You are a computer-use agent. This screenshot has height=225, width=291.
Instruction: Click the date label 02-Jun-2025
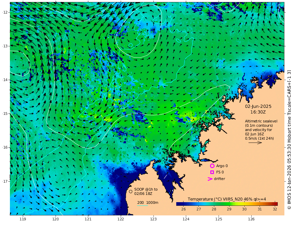[x=258, y=106]
